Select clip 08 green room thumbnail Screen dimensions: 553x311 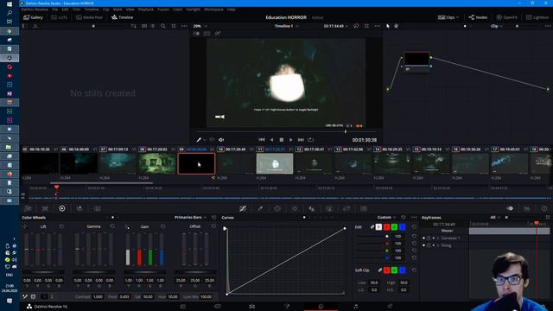[x=157, y=163]
